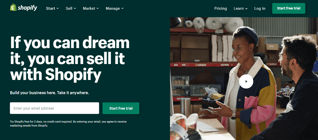Expand the Start dropdown chevron
Viewport: 318px width, 140px height.
[x=58, y=8]
